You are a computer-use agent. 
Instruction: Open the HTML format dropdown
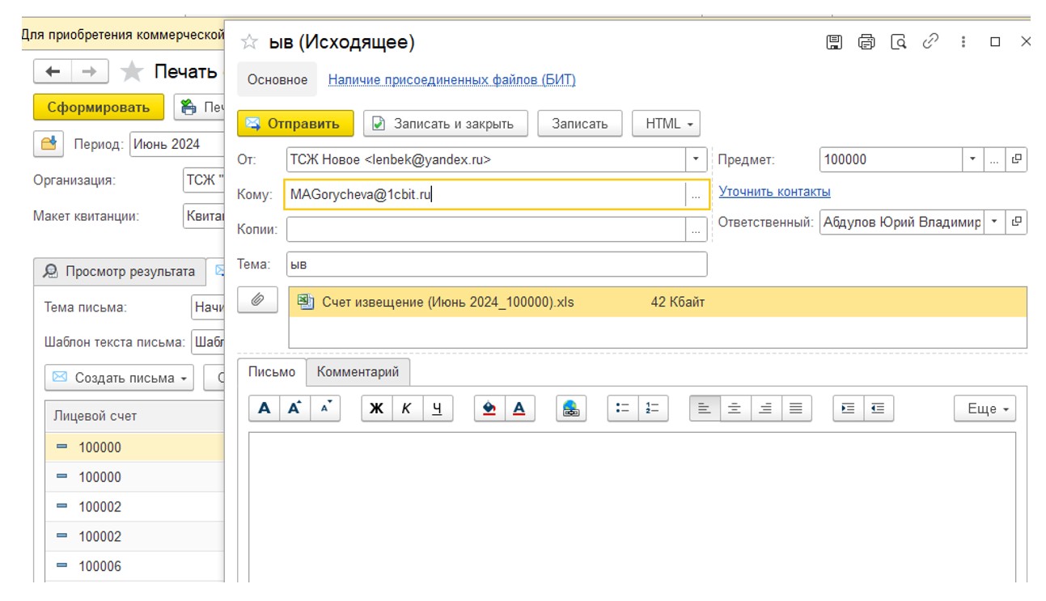tap(666, 124)
